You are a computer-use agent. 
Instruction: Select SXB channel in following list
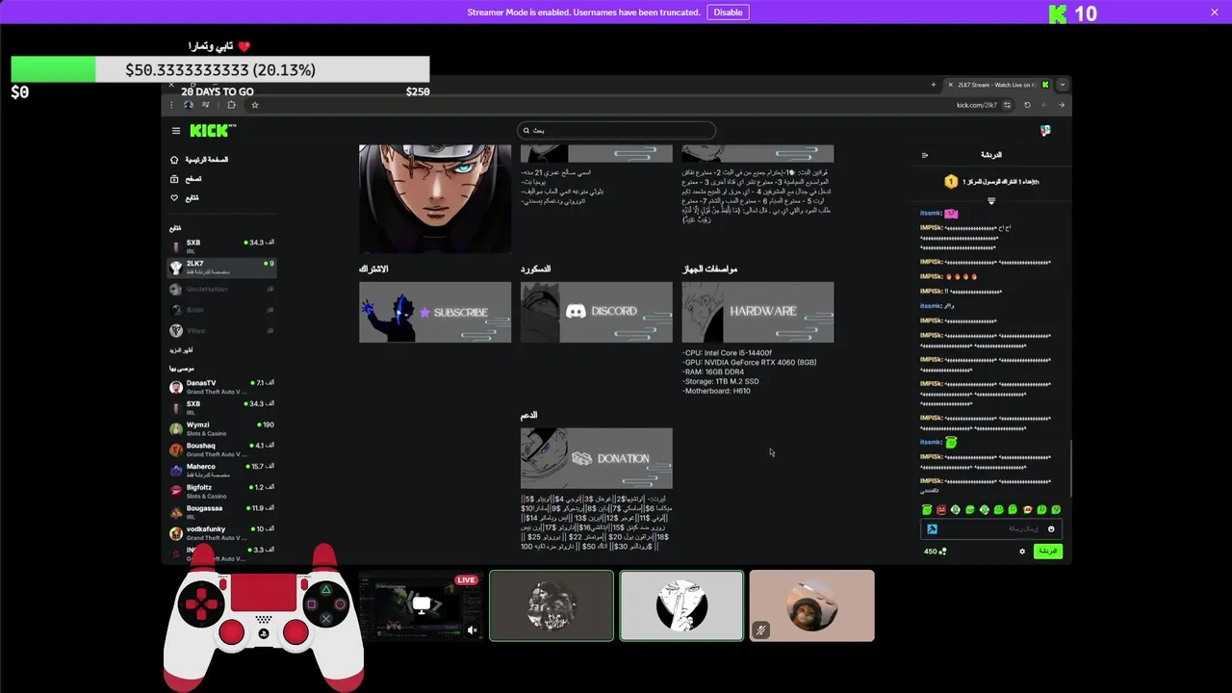(x=221, y=246)
